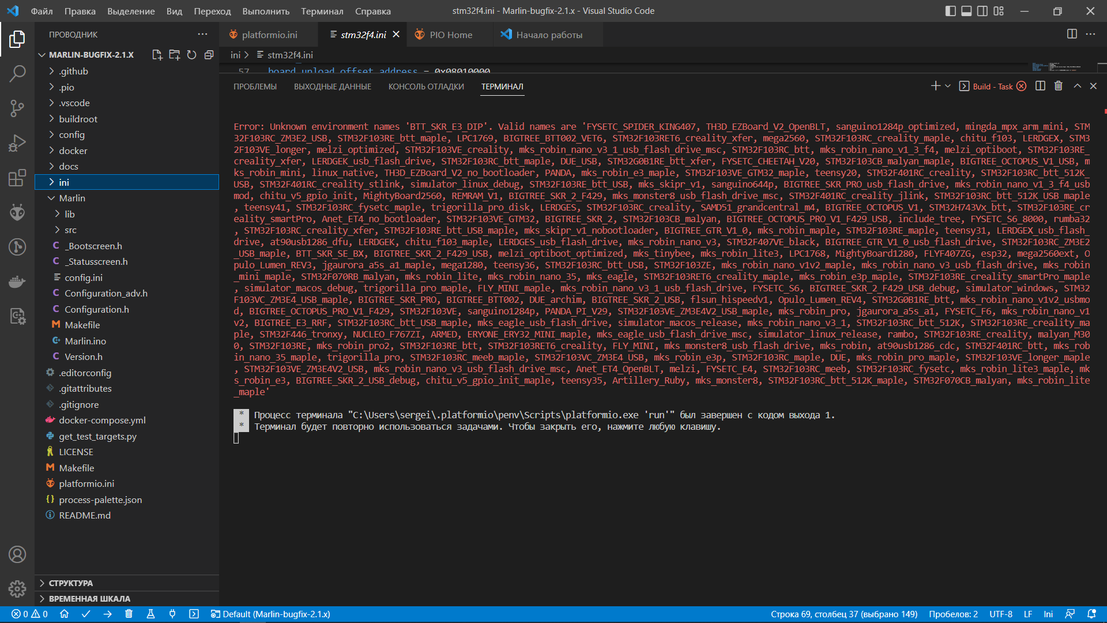The width and height of the screenshot is (1107, 623).
Task: Open the Extensions view
Action: point(17,178)
